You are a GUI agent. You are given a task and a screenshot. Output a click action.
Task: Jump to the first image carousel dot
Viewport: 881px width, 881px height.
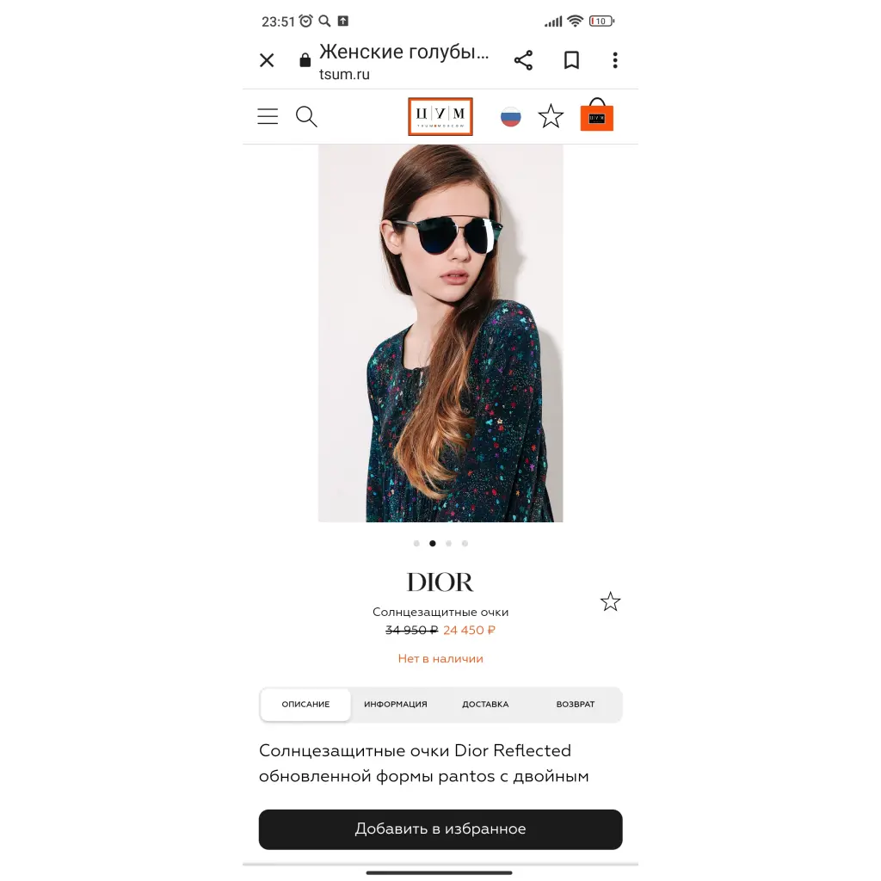(416, 544)
